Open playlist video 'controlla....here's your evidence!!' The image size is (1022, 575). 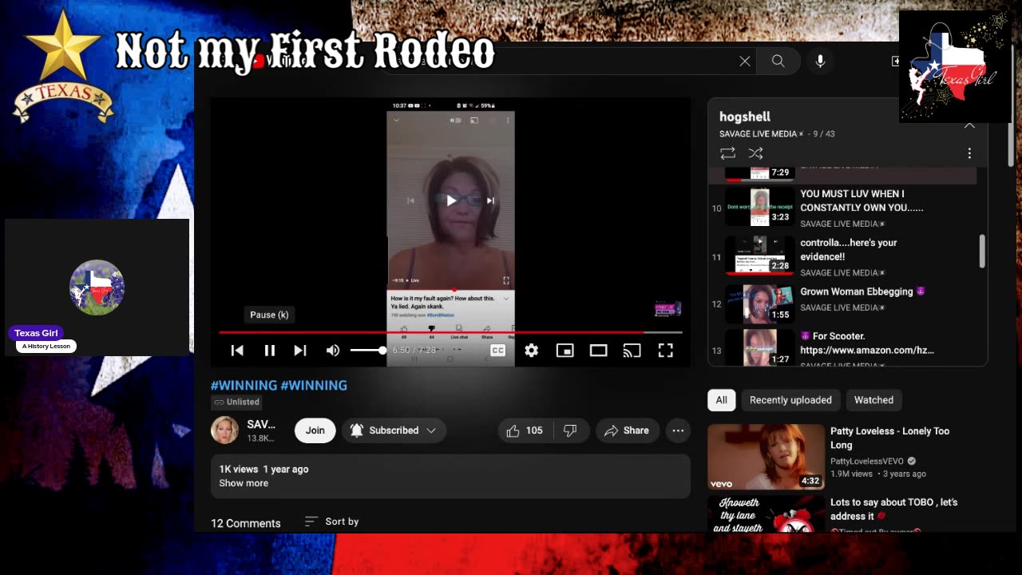tap(849, 249)
